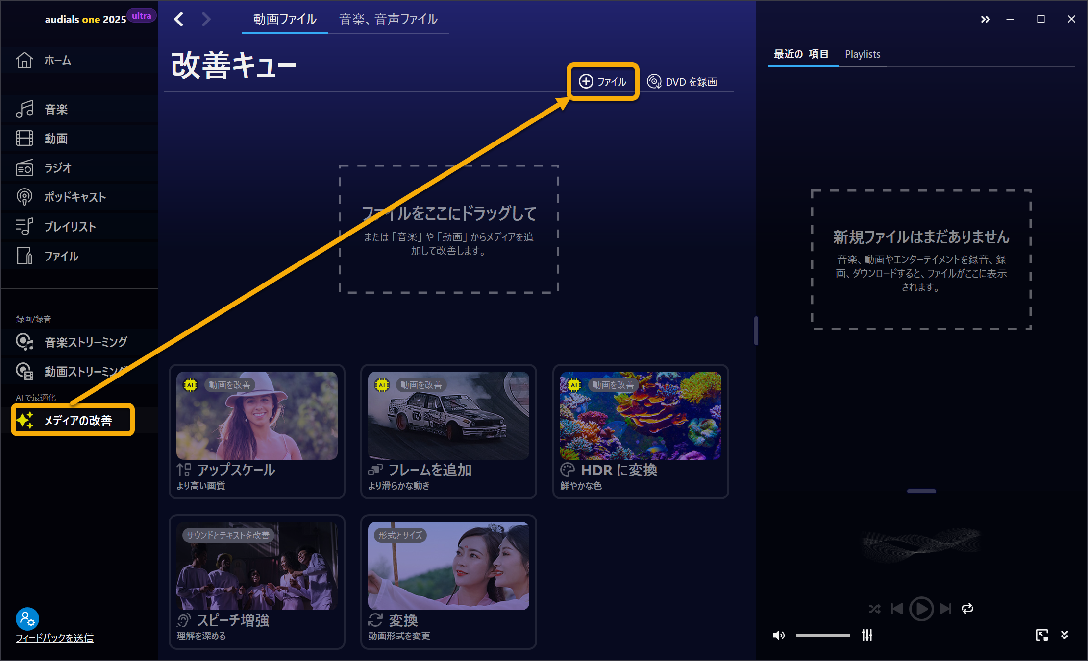Click the player panel drag handle
This screenshot has height=661, width=1088.
[x=921, y=491]
